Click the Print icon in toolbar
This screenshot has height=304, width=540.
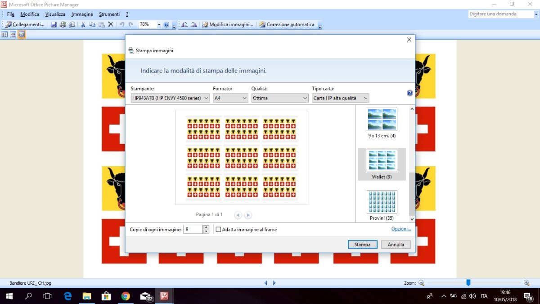point(63,24)
